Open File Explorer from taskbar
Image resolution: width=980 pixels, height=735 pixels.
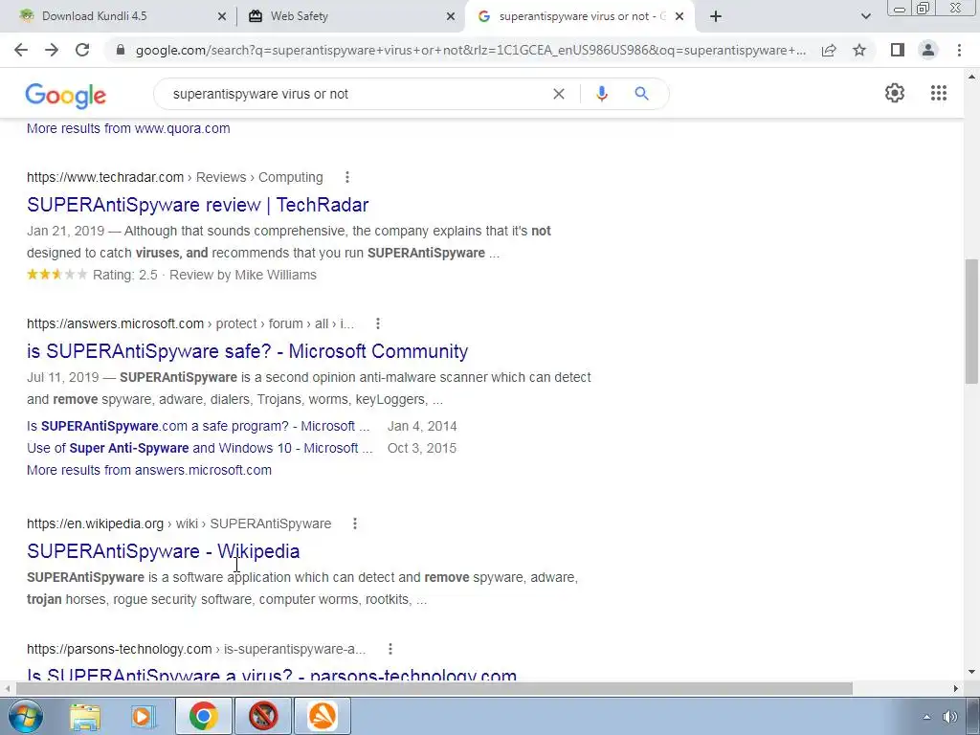(85, 716)
